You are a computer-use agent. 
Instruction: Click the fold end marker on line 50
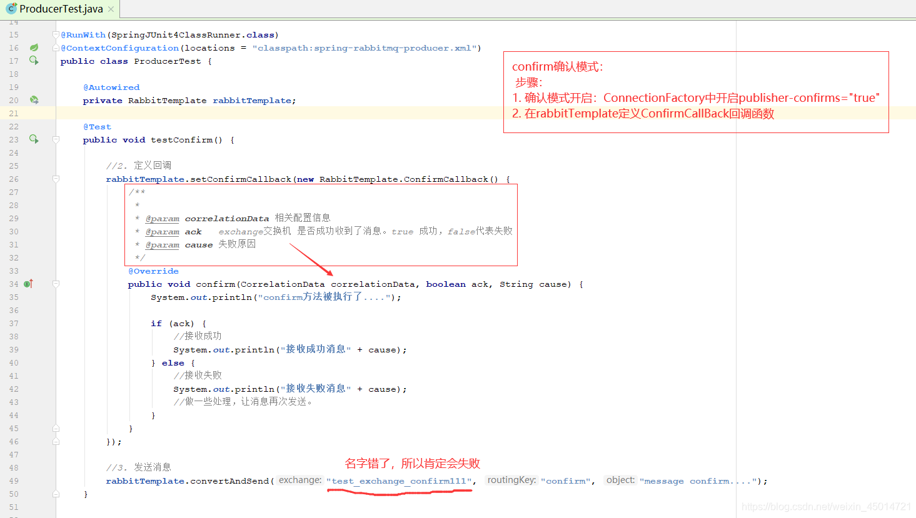(x=56, y=494)
